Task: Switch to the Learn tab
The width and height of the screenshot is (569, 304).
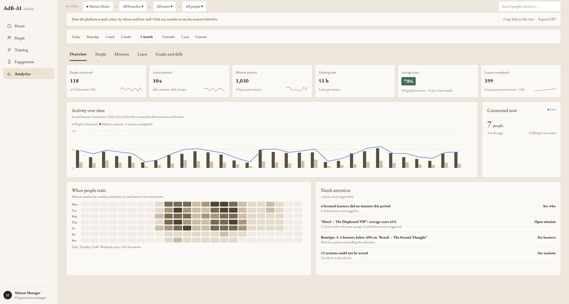Action: (x=142, y=54)
